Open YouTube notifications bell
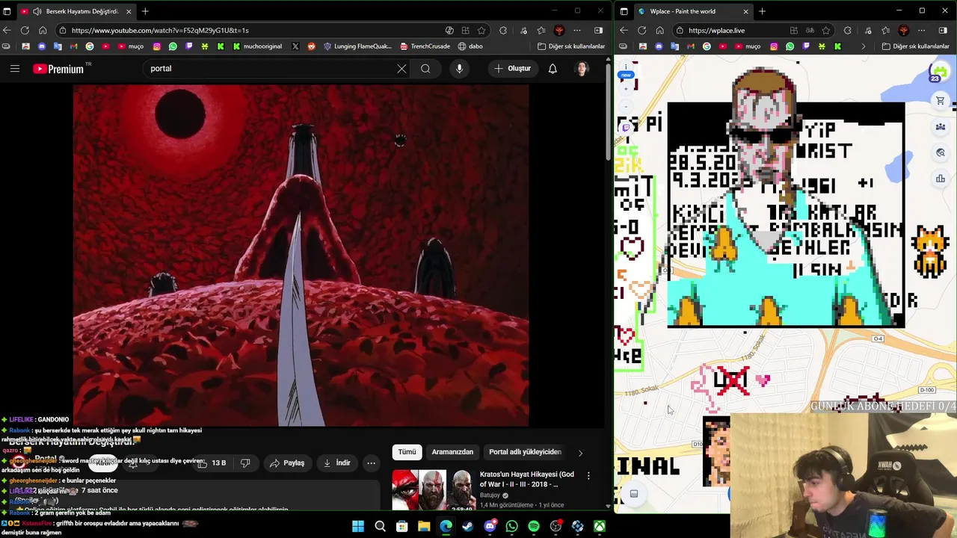Viewport: 957px width, 538px height. click(553, 69)
